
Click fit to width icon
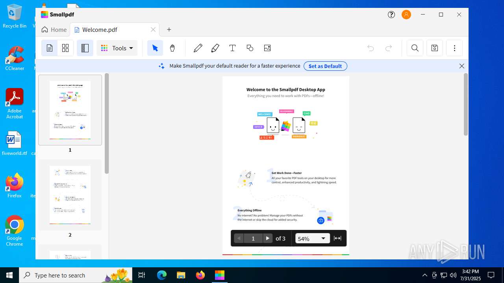[337, 238]
